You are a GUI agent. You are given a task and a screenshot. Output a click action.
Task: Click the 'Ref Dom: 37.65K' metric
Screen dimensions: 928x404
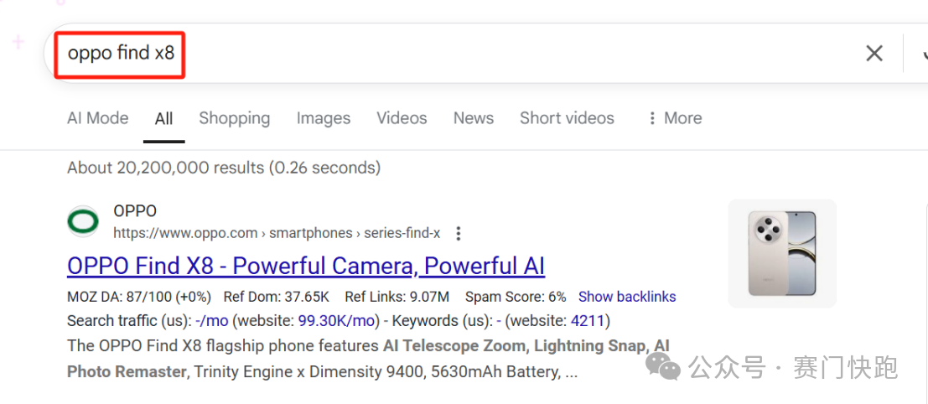tap(277, 297)
